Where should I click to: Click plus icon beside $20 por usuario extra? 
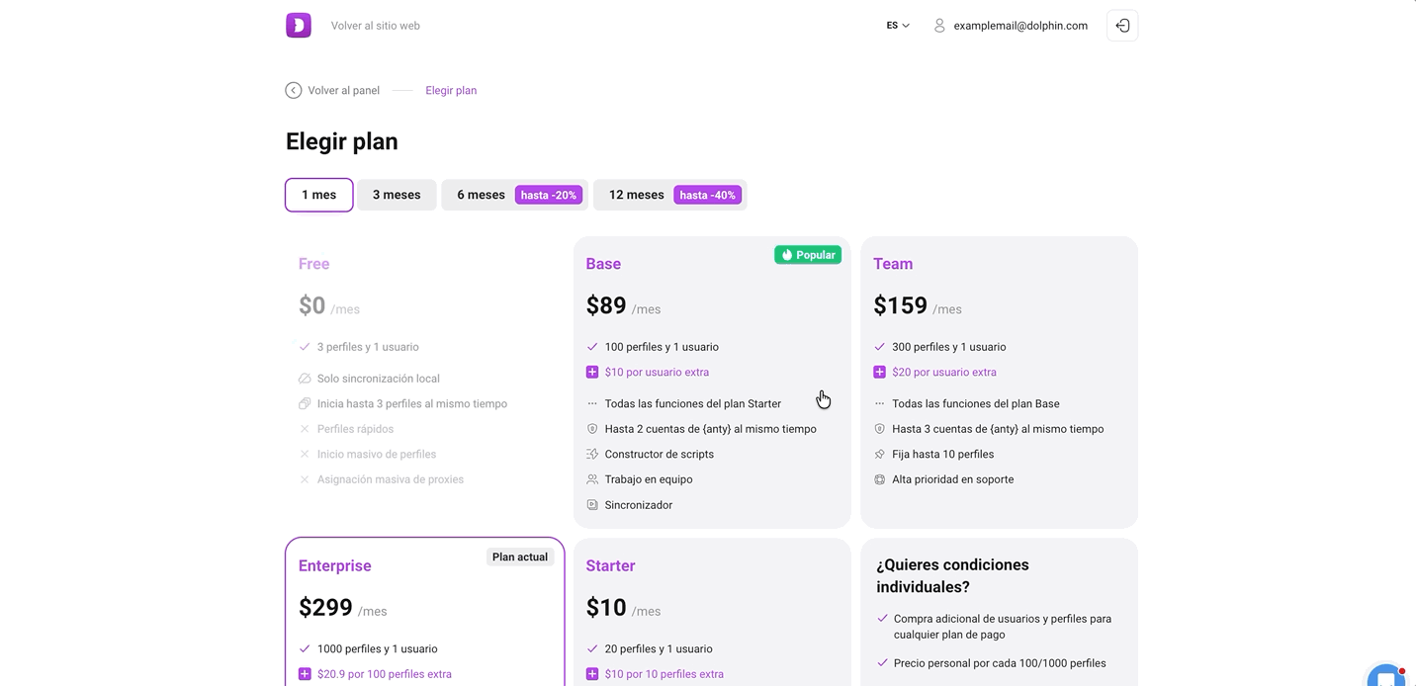click(x=879, y=373)
